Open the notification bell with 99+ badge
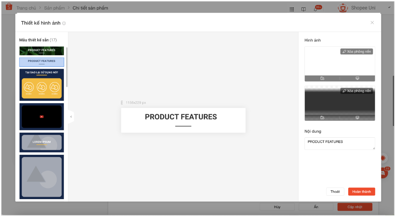 coord(315,9)
